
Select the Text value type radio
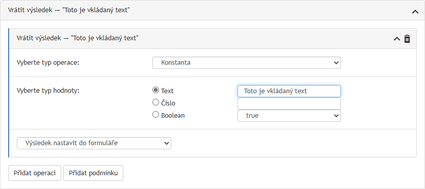coord(155,90)
